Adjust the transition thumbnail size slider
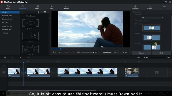Image resolution: width=172 pixels, height=96 pixels. point(31,12)
